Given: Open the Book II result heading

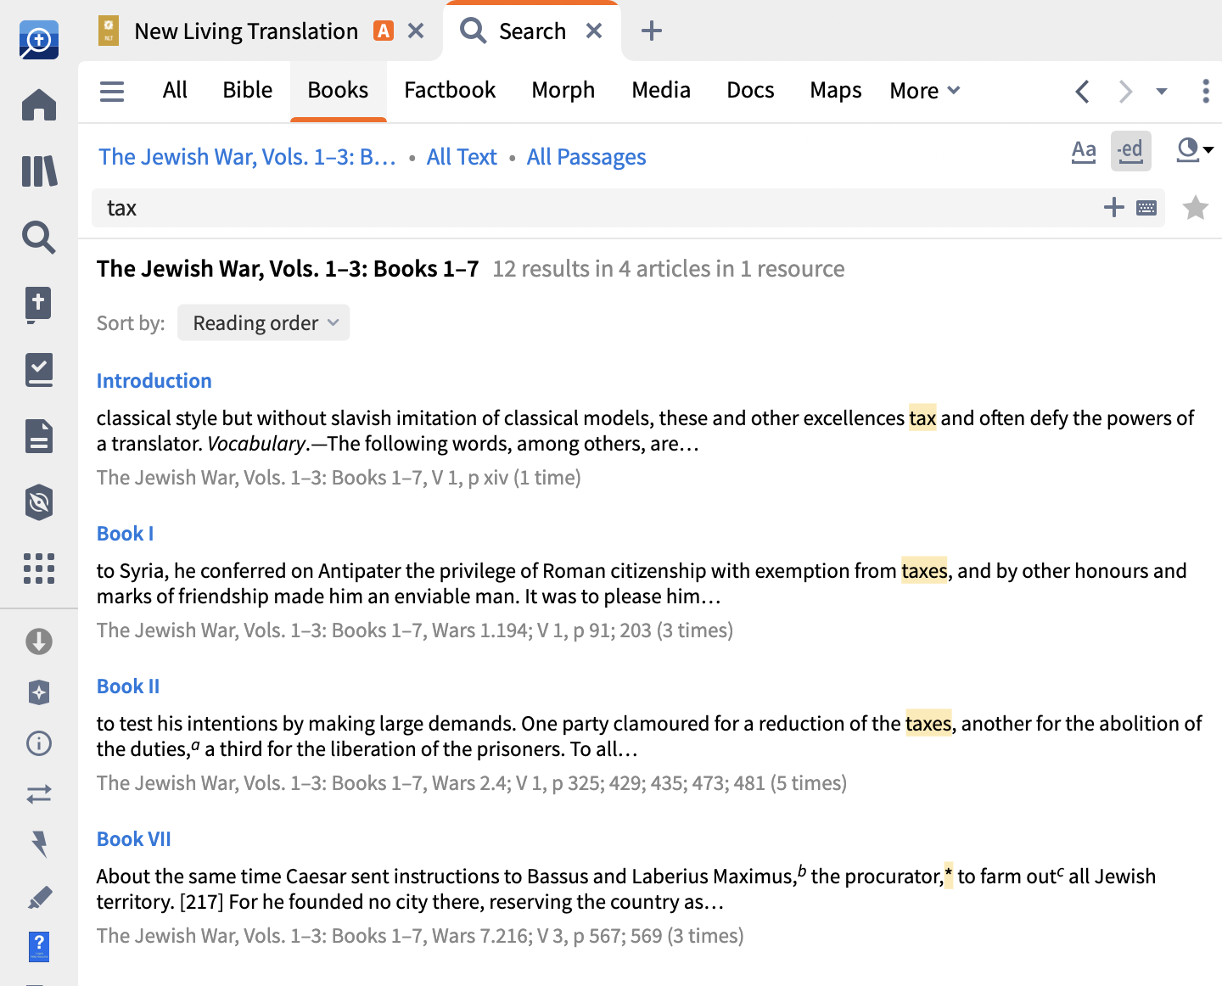Looking at the screenshot, I should (x=128, y=686).
